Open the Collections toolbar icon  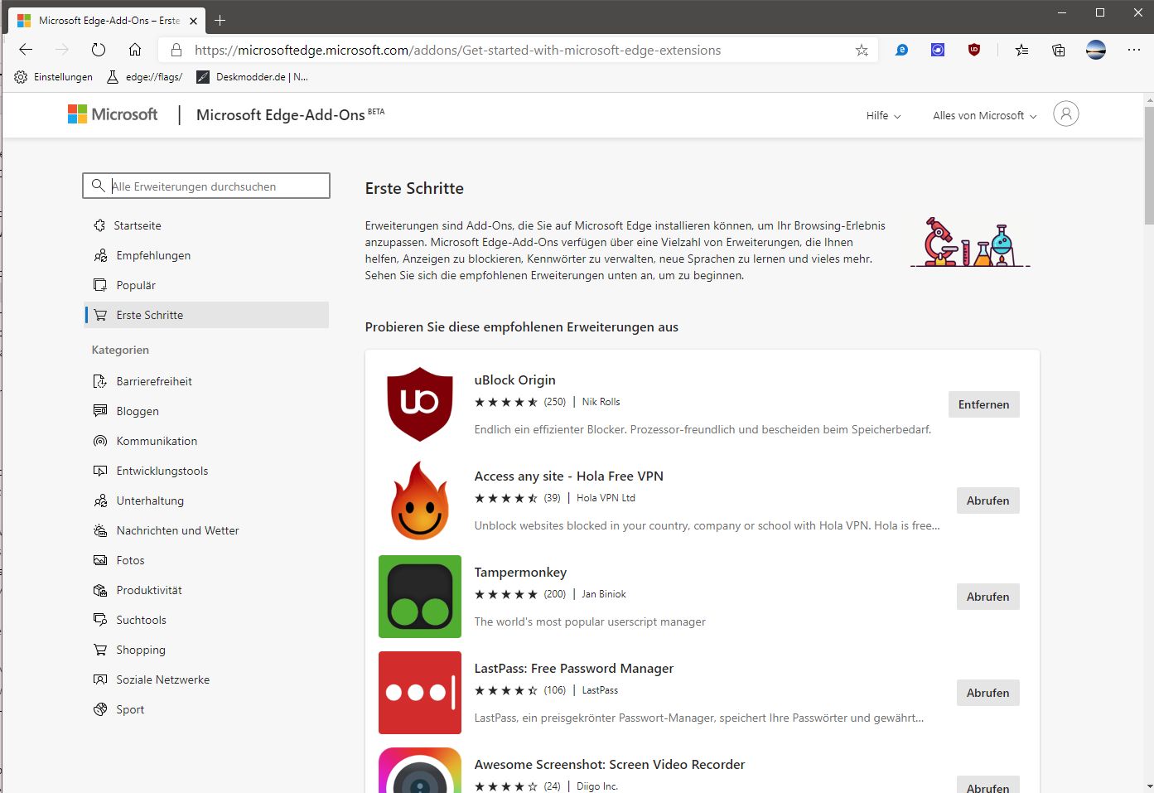[x=1059, y=50]
